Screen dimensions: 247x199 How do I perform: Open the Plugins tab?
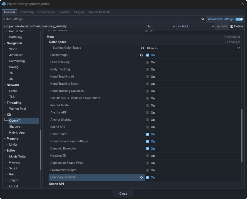coord(79,12)
